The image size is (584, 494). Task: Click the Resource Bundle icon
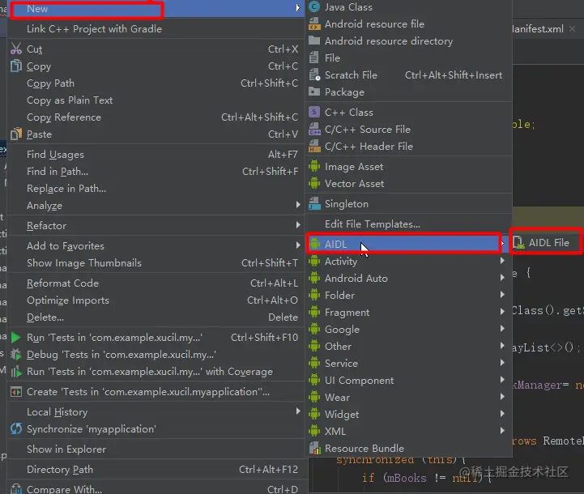pos(315,448)
